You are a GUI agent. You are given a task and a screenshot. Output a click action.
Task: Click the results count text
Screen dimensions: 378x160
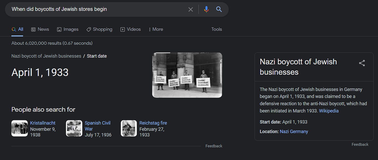[x=52, y=43]
